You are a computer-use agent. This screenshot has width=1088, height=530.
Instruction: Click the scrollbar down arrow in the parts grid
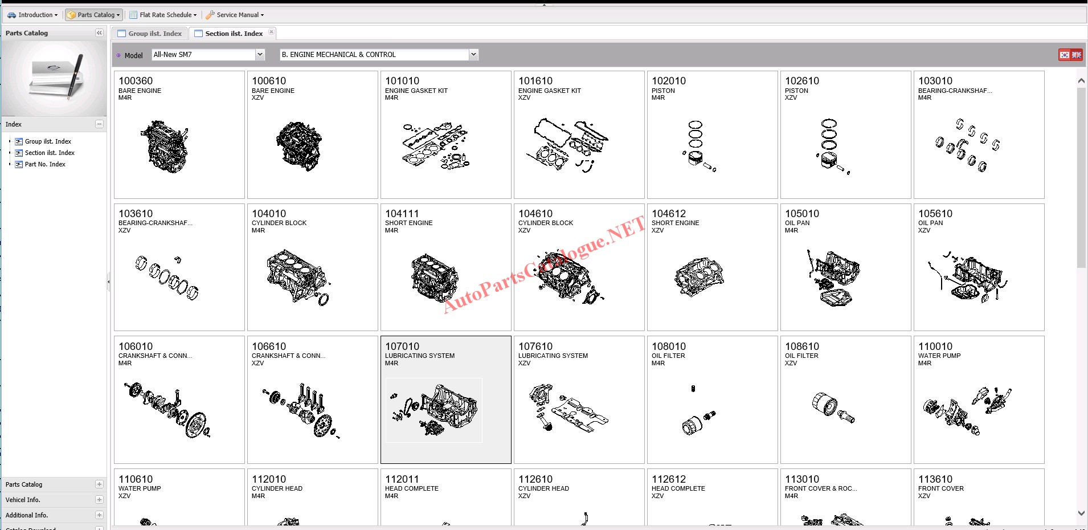(x=1081, y=513)
